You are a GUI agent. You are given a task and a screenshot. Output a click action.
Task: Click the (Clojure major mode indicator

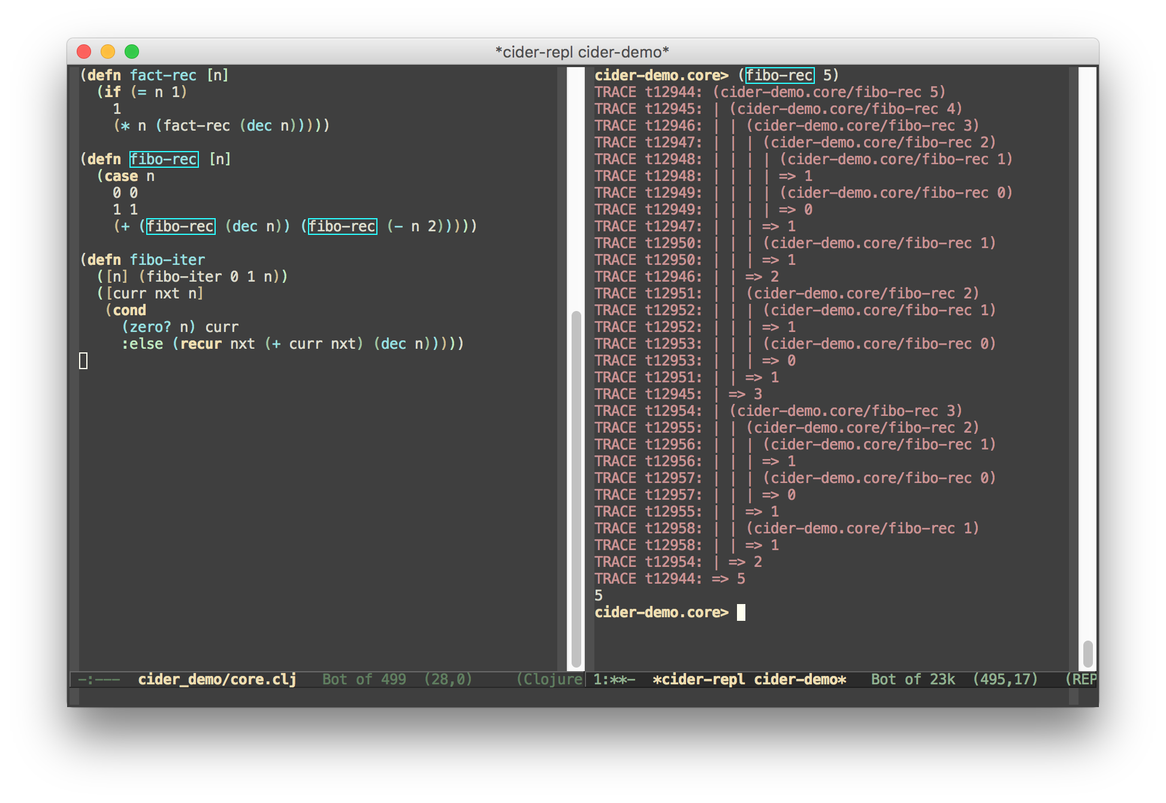click(x=549, y=680)
